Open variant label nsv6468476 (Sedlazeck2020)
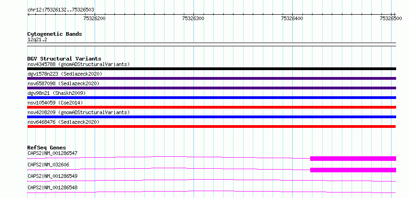This screenshot has height=198, width=409. (x=63, y=122)
